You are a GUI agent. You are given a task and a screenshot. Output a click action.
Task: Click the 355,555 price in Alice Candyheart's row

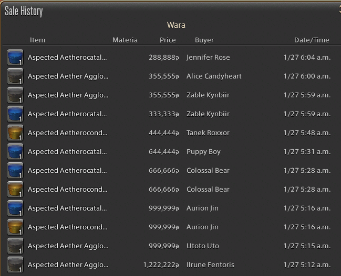click(164, 76)
